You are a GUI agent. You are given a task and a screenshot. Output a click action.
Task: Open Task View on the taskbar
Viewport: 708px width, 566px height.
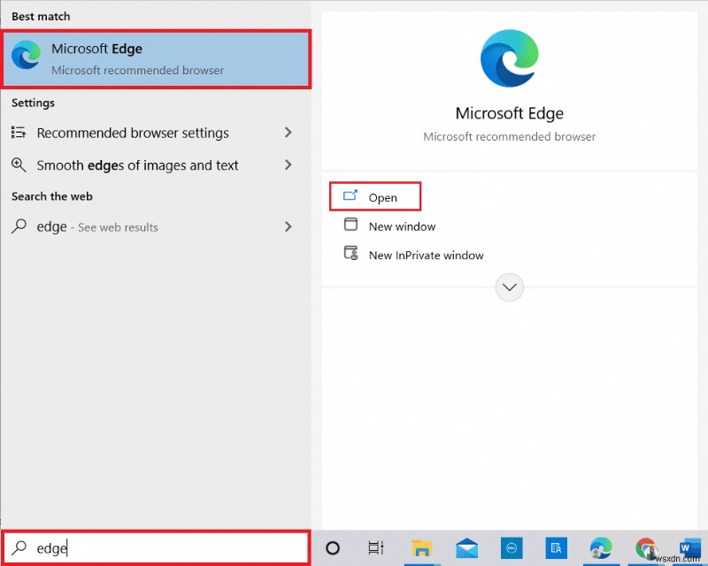coord(375,548)
